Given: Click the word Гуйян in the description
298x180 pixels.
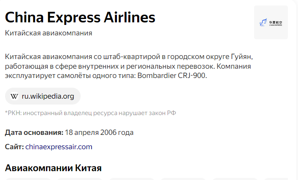Looking at the screenshot, I should click(x=242, y=57).
